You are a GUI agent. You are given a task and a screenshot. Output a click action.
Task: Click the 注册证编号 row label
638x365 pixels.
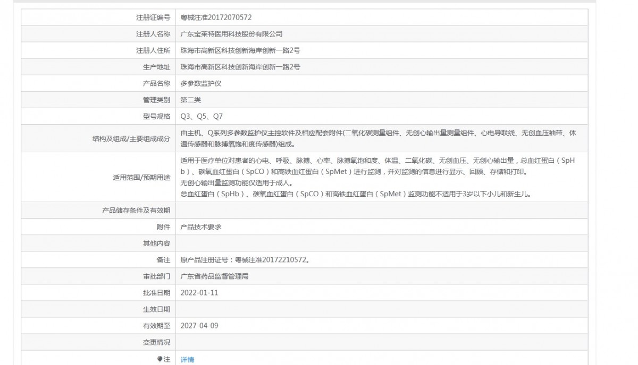[x=153, y=18]
